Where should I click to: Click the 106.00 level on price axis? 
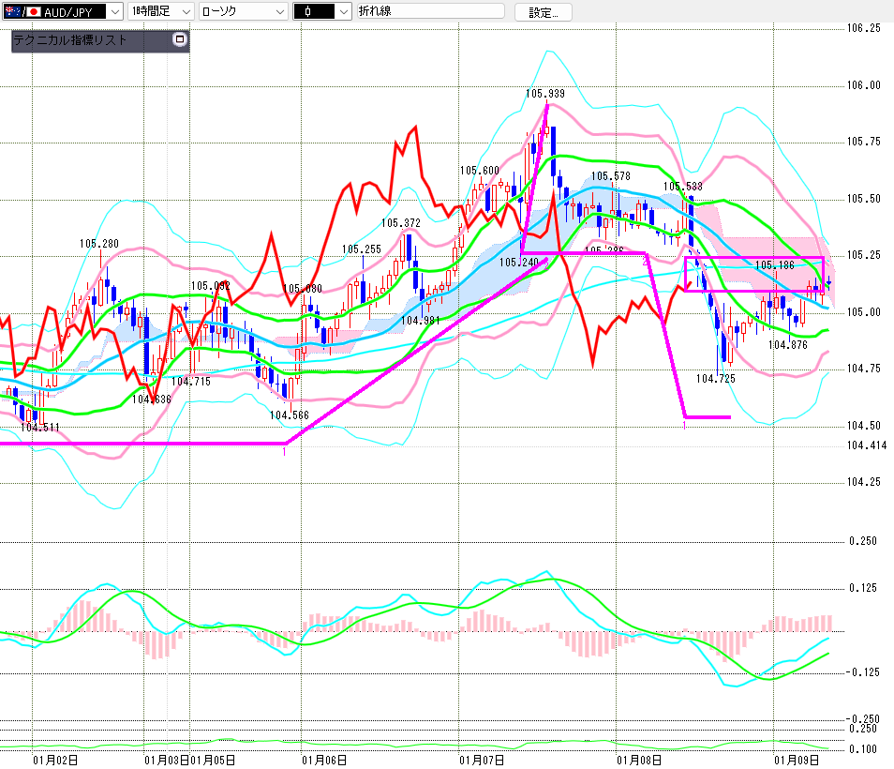coord(864,85)
